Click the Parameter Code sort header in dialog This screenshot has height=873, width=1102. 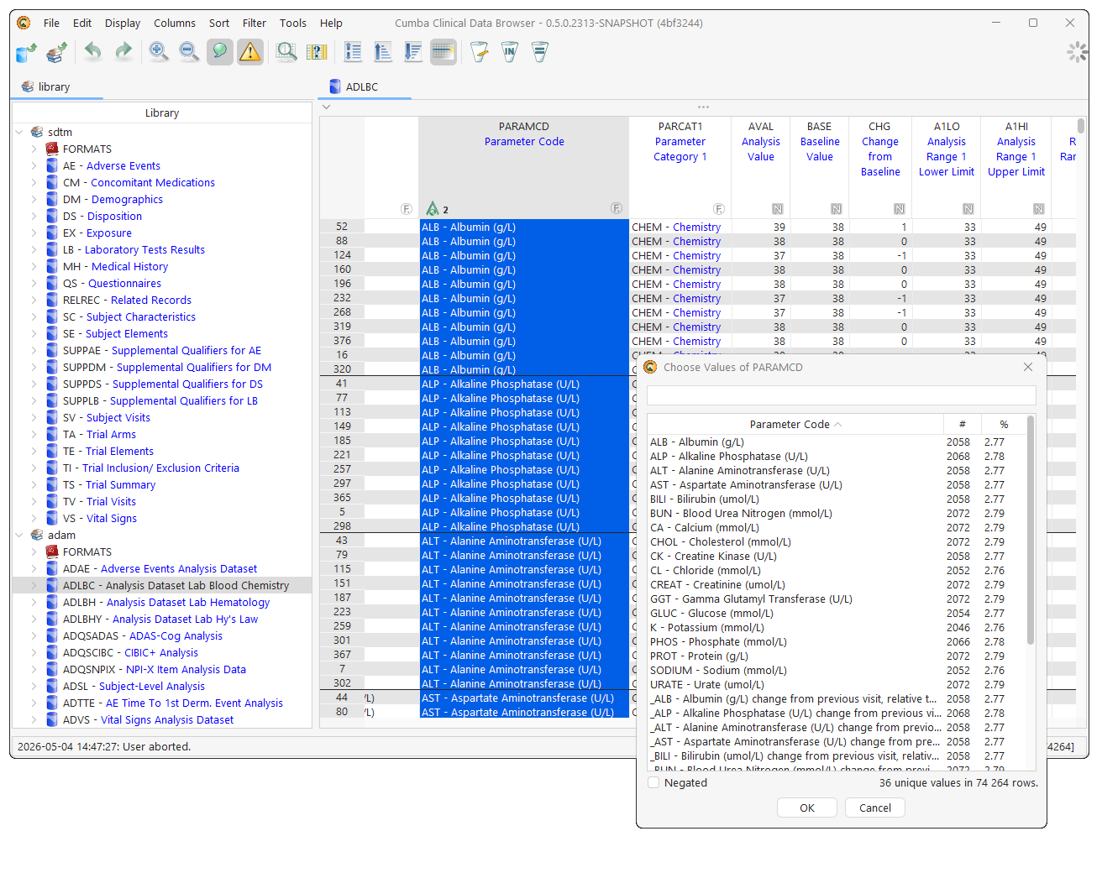click(x=795, y=425)
